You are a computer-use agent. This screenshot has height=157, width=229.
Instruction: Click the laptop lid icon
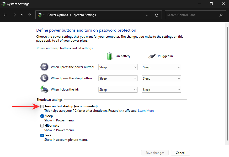click(x=44, y=89)
